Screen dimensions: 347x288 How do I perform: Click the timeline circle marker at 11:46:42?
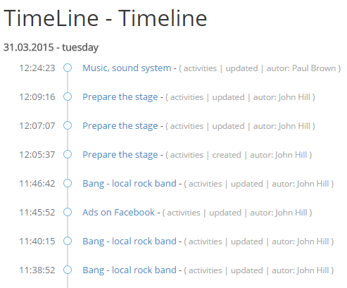tap(68, 183)
